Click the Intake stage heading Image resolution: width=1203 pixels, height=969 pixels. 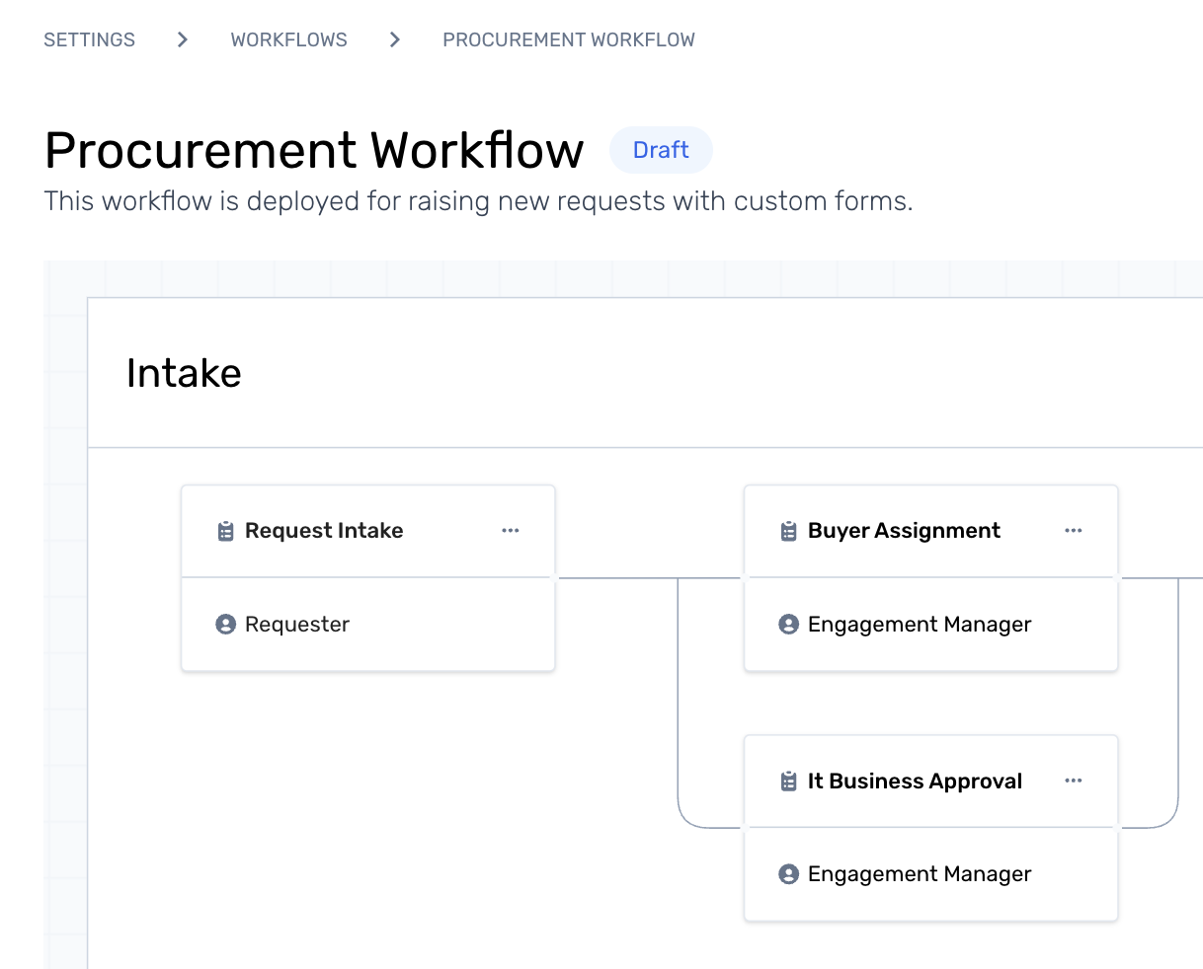coord(184,373)
